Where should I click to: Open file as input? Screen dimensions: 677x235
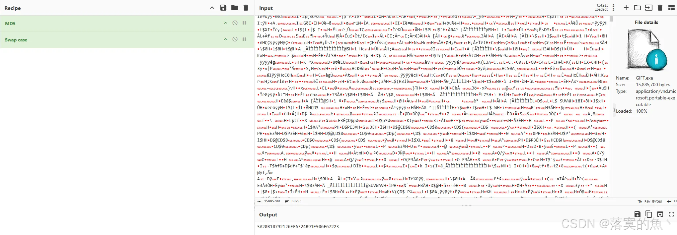pyautogui.click(x=648, y=8)
